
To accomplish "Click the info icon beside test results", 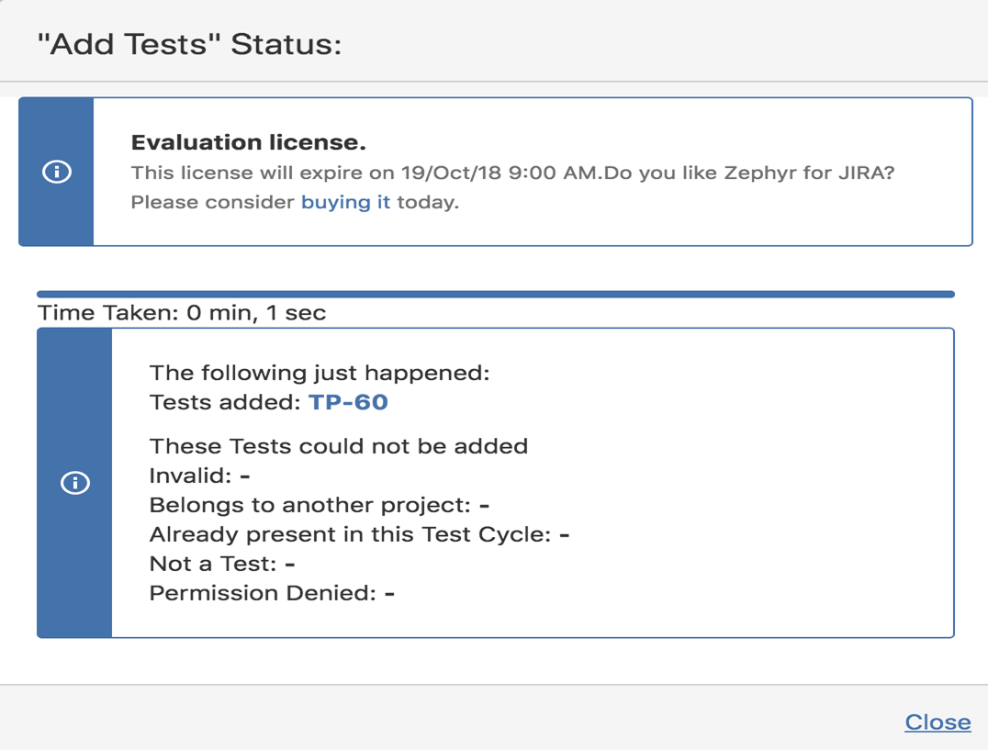I will [x=74, y=483].
